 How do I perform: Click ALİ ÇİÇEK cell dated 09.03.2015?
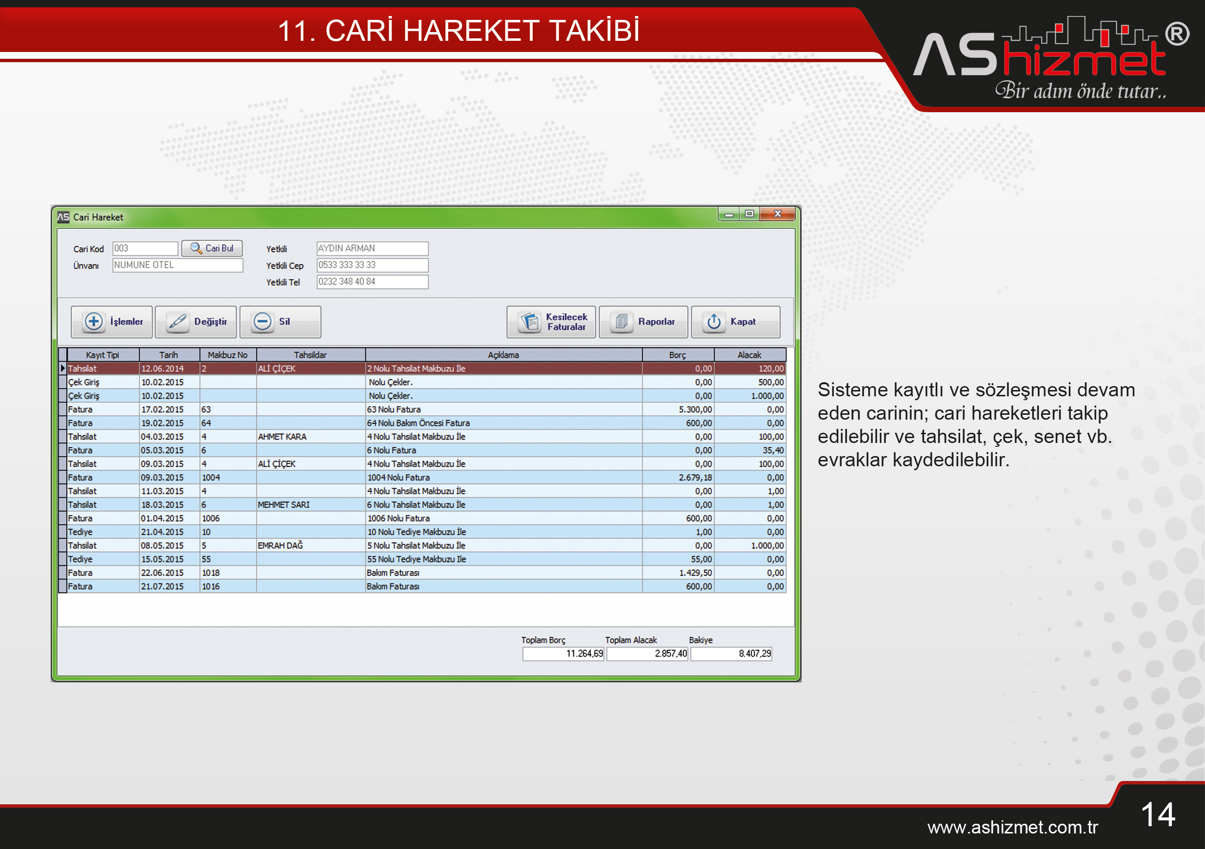tap(310, 464)
